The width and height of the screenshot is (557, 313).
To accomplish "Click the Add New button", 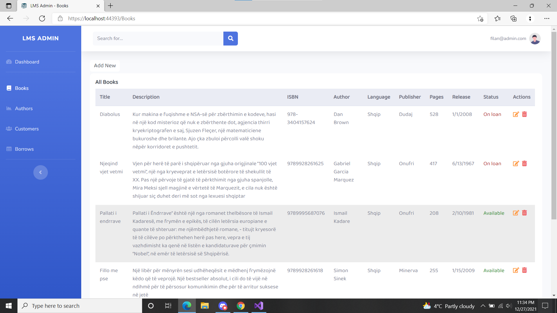I will [x=105, y=65].
